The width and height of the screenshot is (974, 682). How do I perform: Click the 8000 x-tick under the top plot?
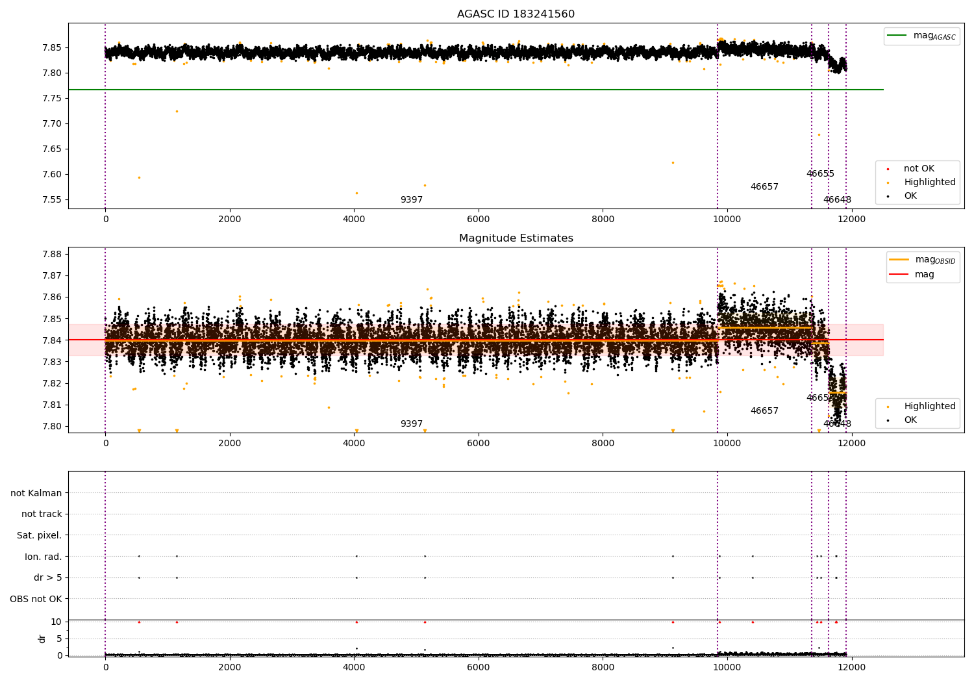[x=603, y=220]
